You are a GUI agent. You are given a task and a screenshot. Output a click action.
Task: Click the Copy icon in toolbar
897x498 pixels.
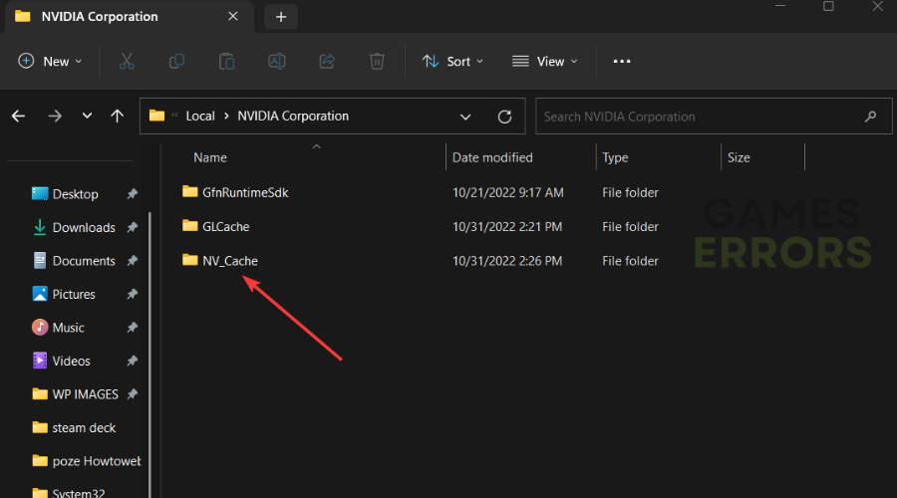point(176,61)
